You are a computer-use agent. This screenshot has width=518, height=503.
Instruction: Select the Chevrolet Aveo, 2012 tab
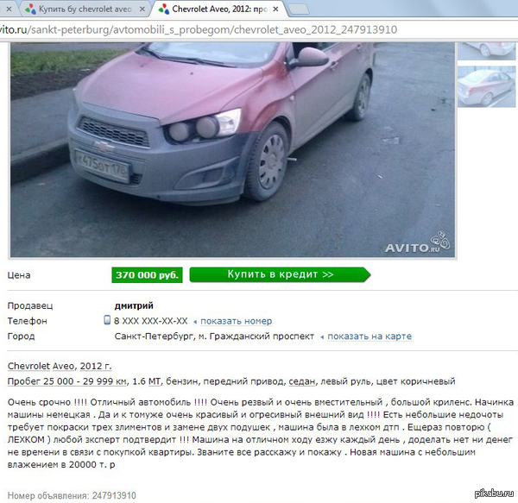click(x=219, y=9)
